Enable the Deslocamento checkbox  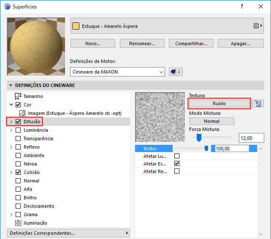18,206
